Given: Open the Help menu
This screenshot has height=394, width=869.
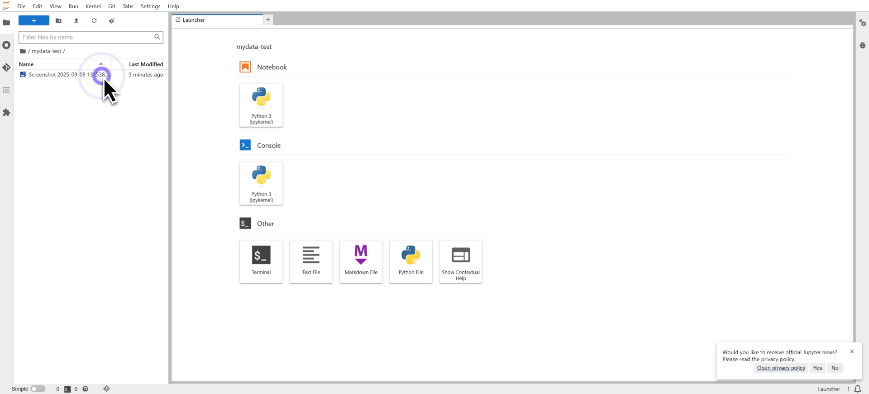Looking at the screenshot, I should pos(173,6).
